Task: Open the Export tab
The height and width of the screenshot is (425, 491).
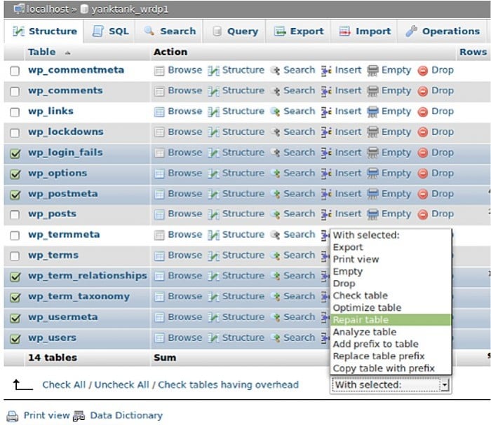Action: 299,32
